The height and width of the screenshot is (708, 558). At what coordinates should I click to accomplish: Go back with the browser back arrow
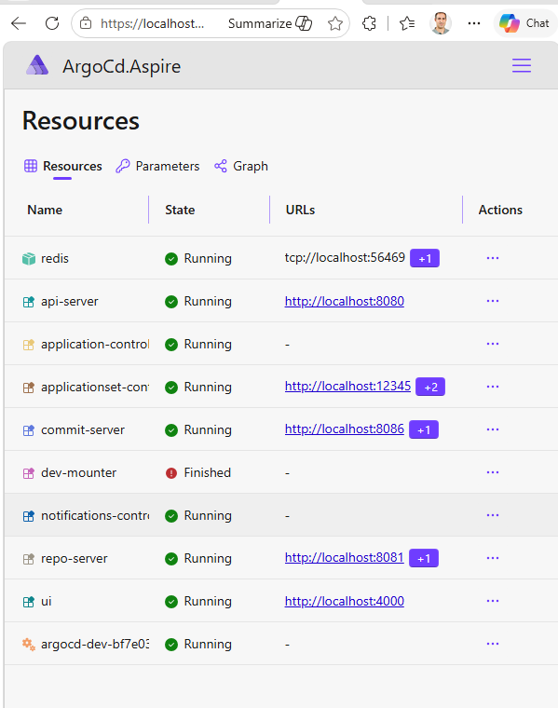tap(19, 23)
